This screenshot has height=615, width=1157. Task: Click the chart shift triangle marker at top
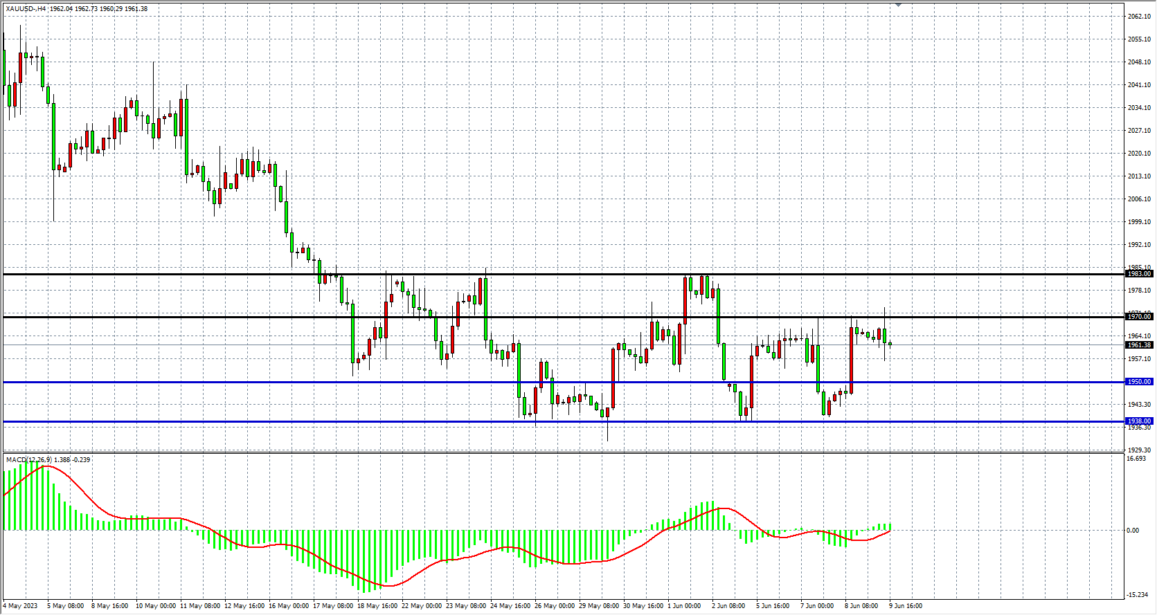point(898,5)
